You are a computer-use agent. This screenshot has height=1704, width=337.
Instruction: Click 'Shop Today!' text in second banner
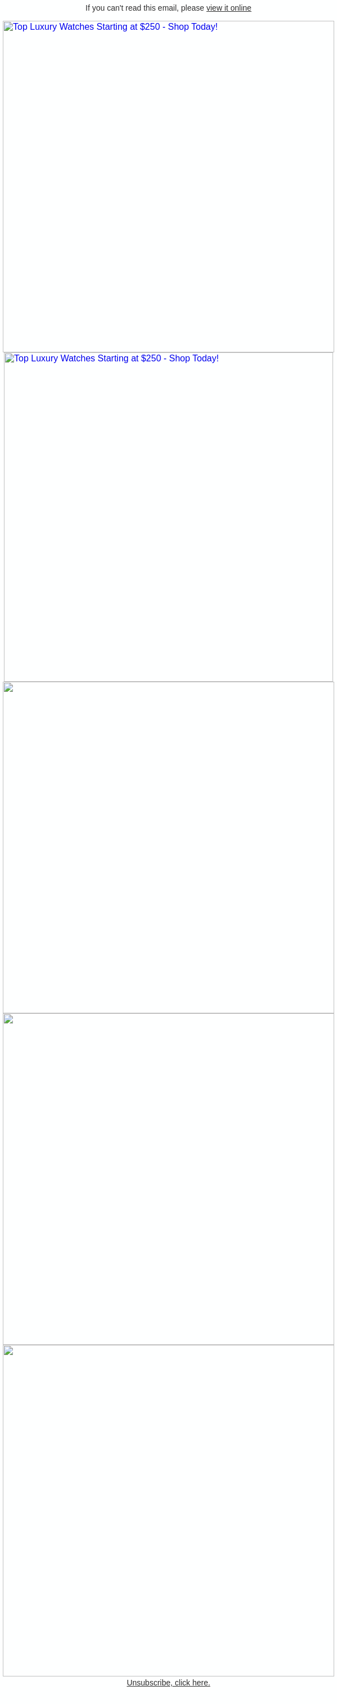pyautogui.click(x=194, y=359)
